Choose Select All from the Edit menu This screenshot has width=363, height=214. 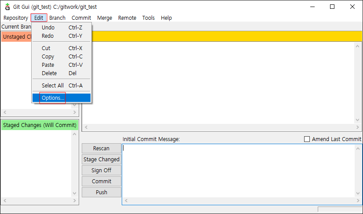coord(62,85)
